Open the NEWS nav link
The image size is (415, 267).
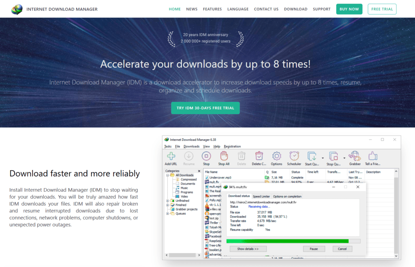[x=192, y=9]
